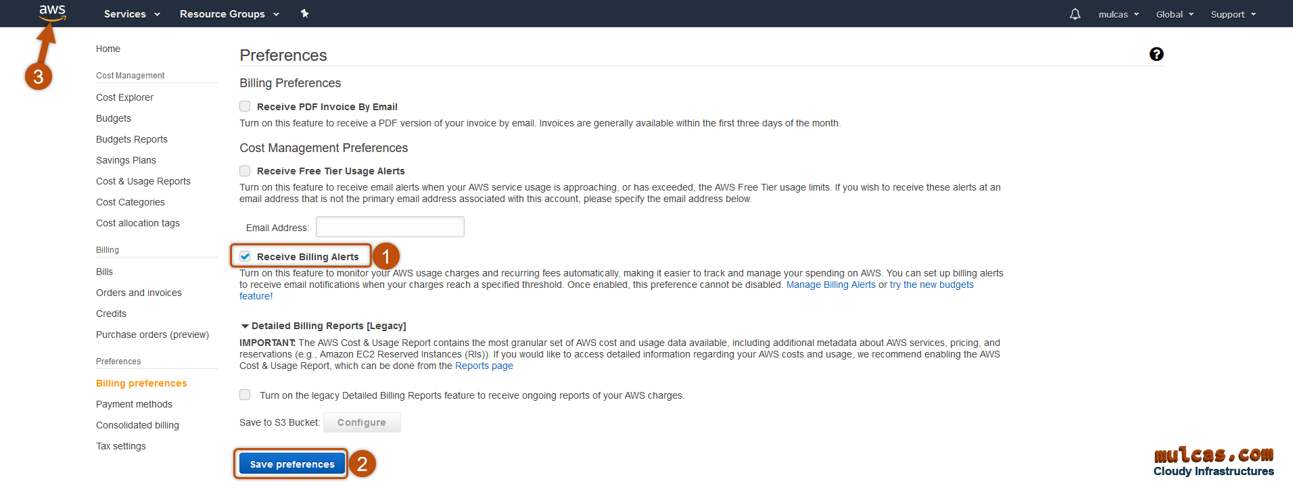Screen dimensions: 1293x494
Task: Enable legacy Detailed Billing Reports checkbox
Action: click(245, 395)
